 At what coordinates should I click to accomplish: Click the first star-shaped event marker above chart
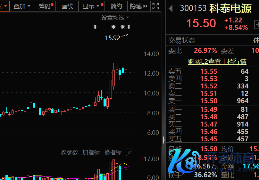tap(113, 27)
